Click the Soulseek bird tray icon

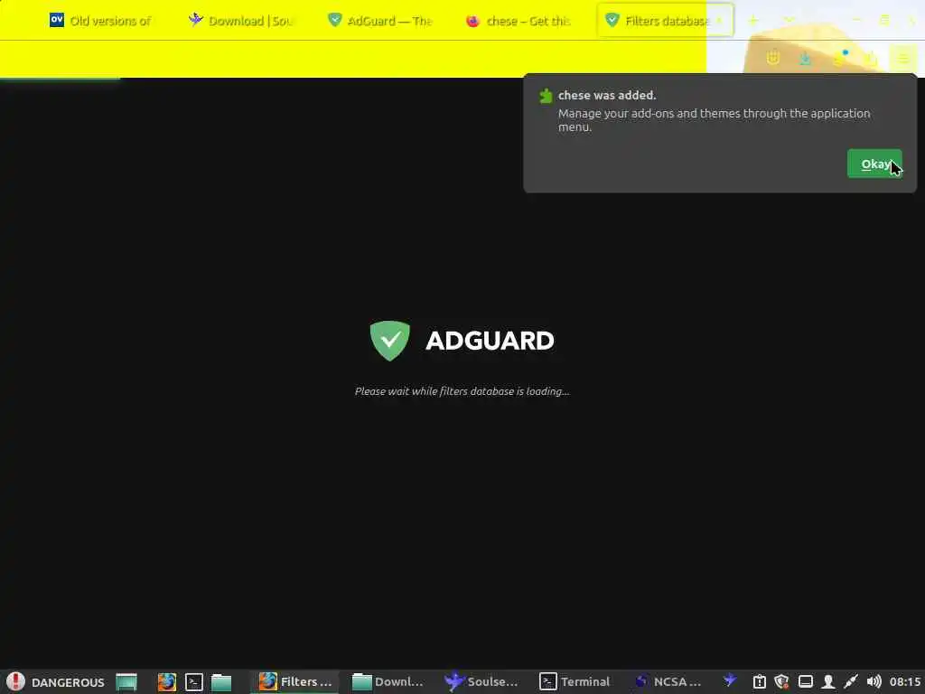(x=730, y=680)
